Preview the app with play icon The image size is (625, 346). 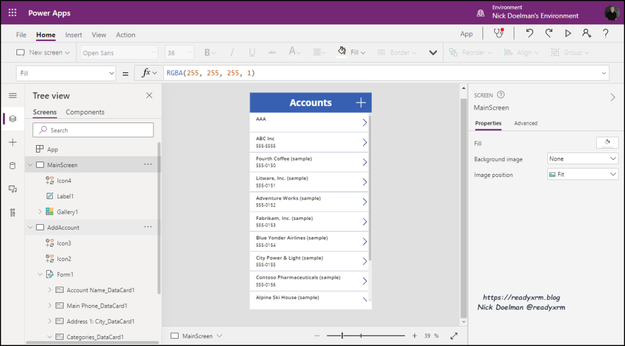(x=568, y=34)
